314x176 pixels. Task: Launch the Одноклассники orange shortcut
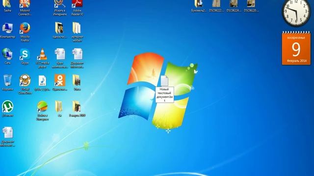tap(60, 83)
